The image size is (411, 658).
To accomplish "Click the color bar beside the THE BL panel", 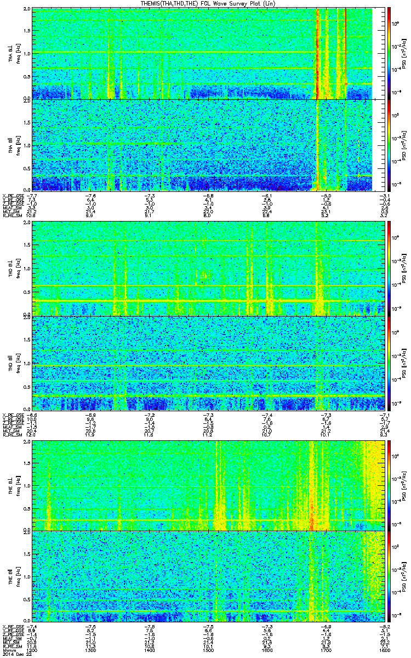I will (x=389, y=484).
